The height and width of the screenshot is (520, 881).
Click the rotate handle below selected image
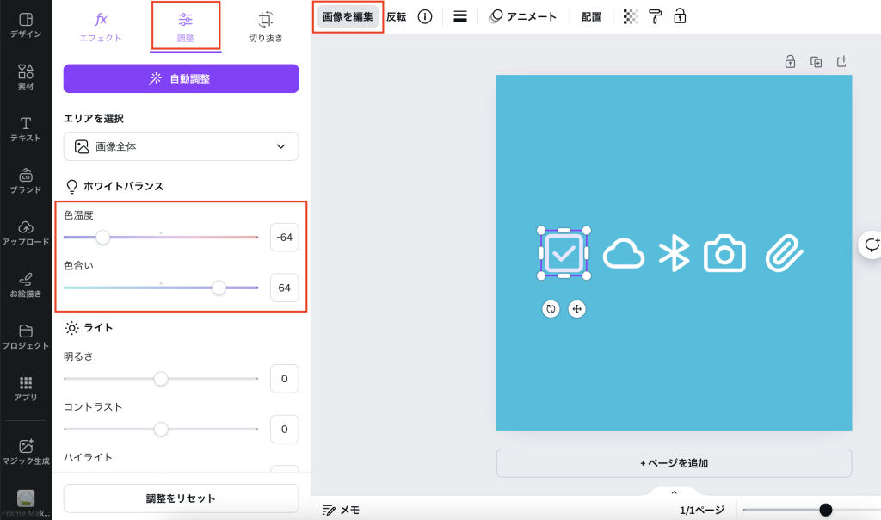click(551, 309)
